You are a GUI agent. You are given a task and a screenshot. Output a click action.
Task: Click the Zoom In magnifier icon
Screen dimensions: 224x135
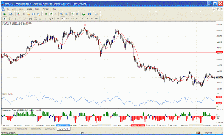(x=62, y=14)
